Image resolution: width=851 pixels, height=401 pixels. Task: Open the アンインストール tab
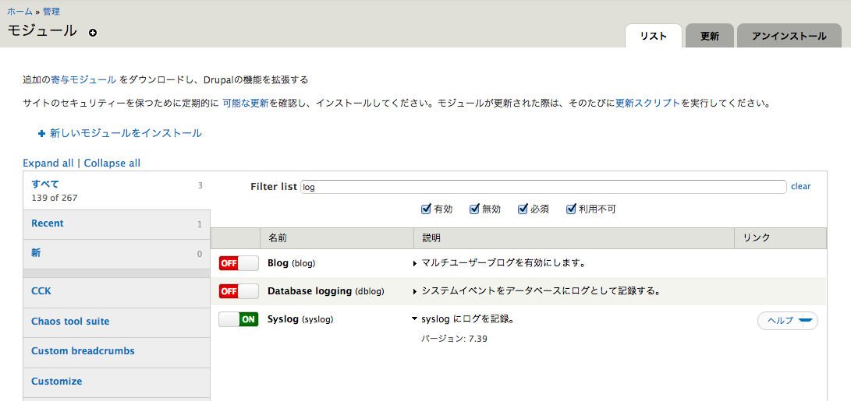[x=789, y=36]
